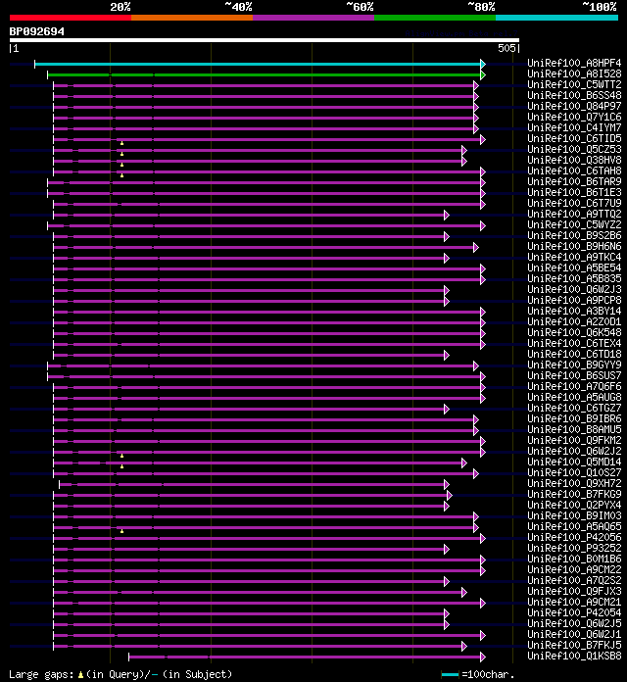Open hit UniRef100_A8I528
The height and width of the screenshot is (682, 627).
click(574, 73)
